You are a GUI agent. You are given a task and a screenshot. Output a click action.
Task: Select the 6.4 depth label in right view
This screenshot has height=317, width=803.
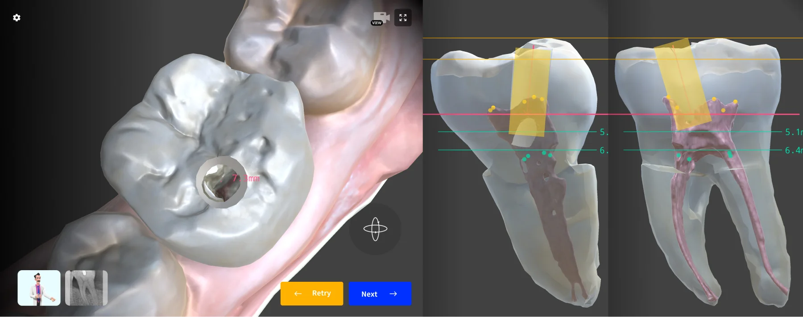[793, 150]
